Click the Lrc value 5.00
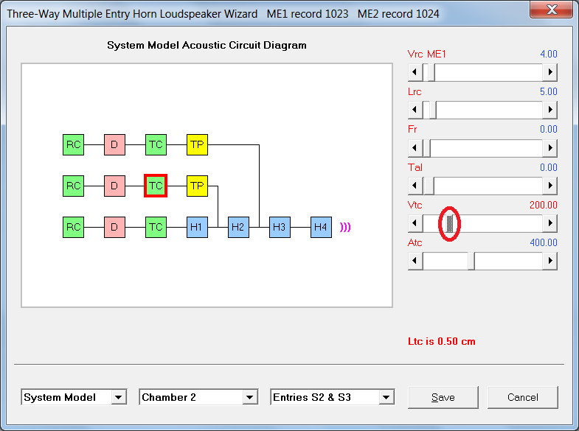Screen dimensions: 579x431 tap(548, 92)
